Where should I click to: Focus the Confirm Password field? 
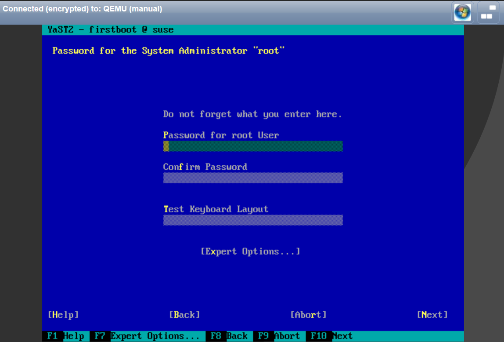[253, 178]
